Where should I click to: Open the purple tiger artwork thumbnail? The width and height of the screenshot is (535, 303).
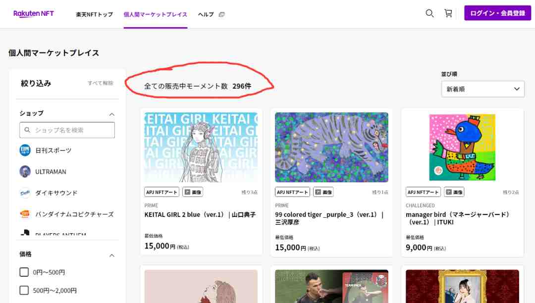(x=331, y=147)
